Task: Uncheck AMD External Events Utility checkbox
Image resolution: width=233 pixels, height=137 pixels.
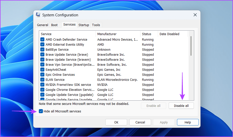Action: [42, 44]
